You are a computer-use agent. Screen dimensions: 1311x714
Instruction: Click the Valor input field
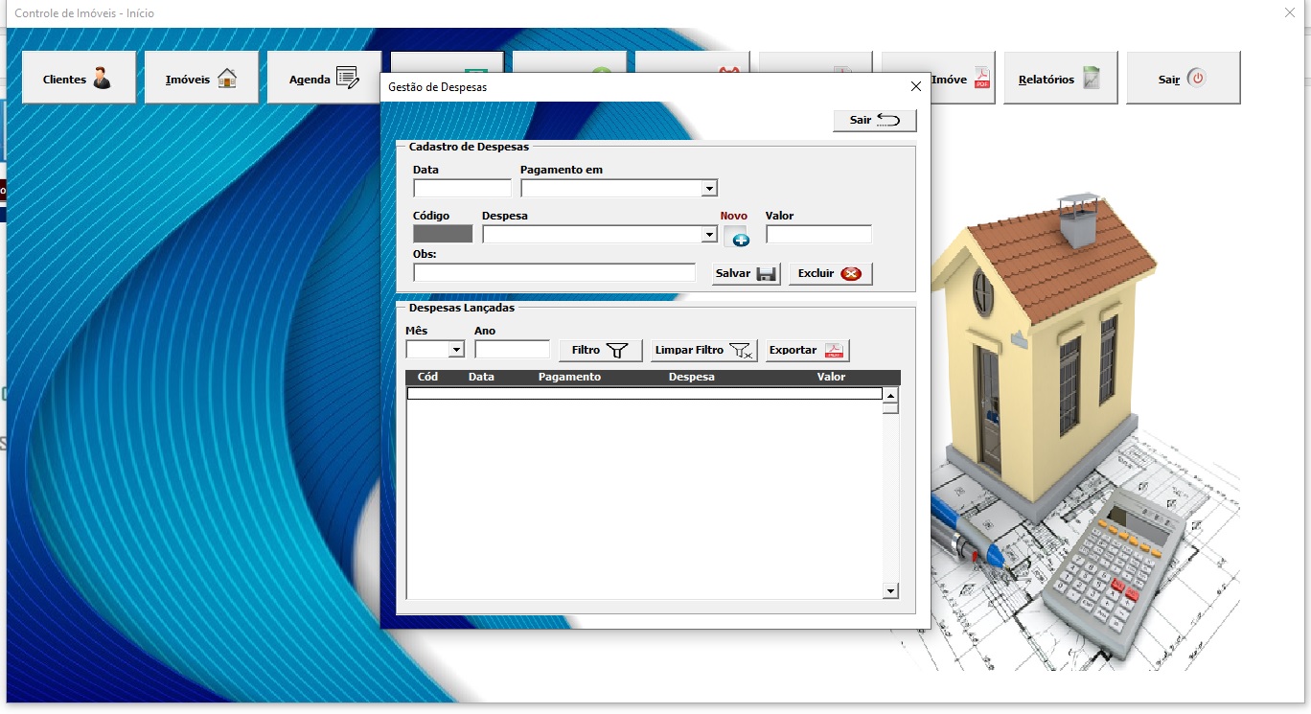point(818,234)
